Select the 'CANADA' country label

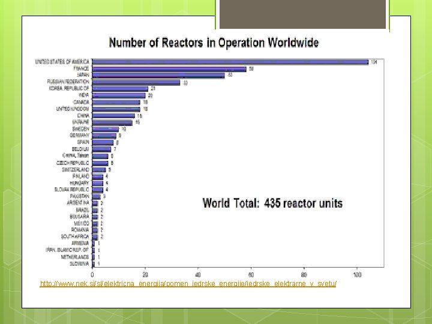[x=81, y=102]
